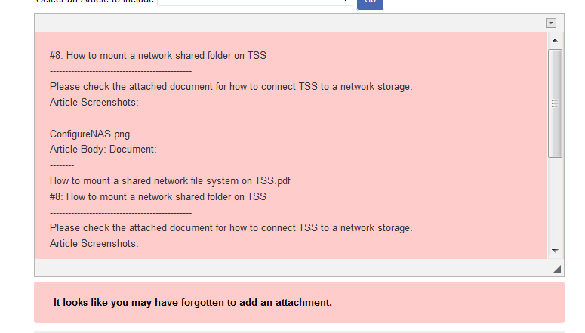
Task: Click the TSS.pdf document name line
Action: [x=170, y=181]
